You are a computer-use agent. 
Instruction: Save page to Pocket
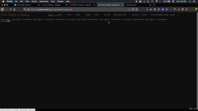[x=133, y=10]
